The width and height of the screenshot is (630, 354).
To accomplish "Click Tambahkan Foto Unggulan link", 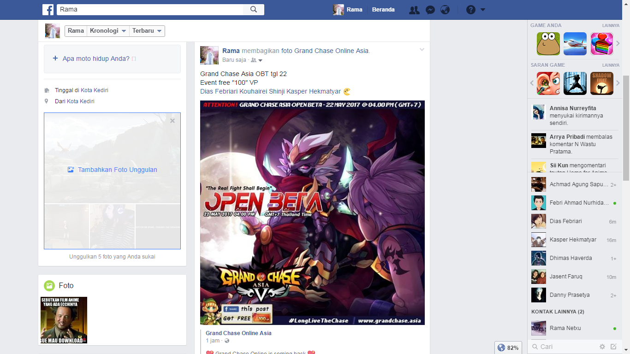I will pyautogui.click(x=118, y=170).
